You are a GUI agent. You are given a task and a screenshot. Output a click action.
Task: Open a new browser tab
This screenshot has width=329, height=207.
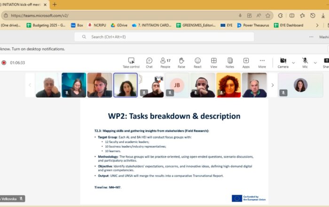pos(55,4)
